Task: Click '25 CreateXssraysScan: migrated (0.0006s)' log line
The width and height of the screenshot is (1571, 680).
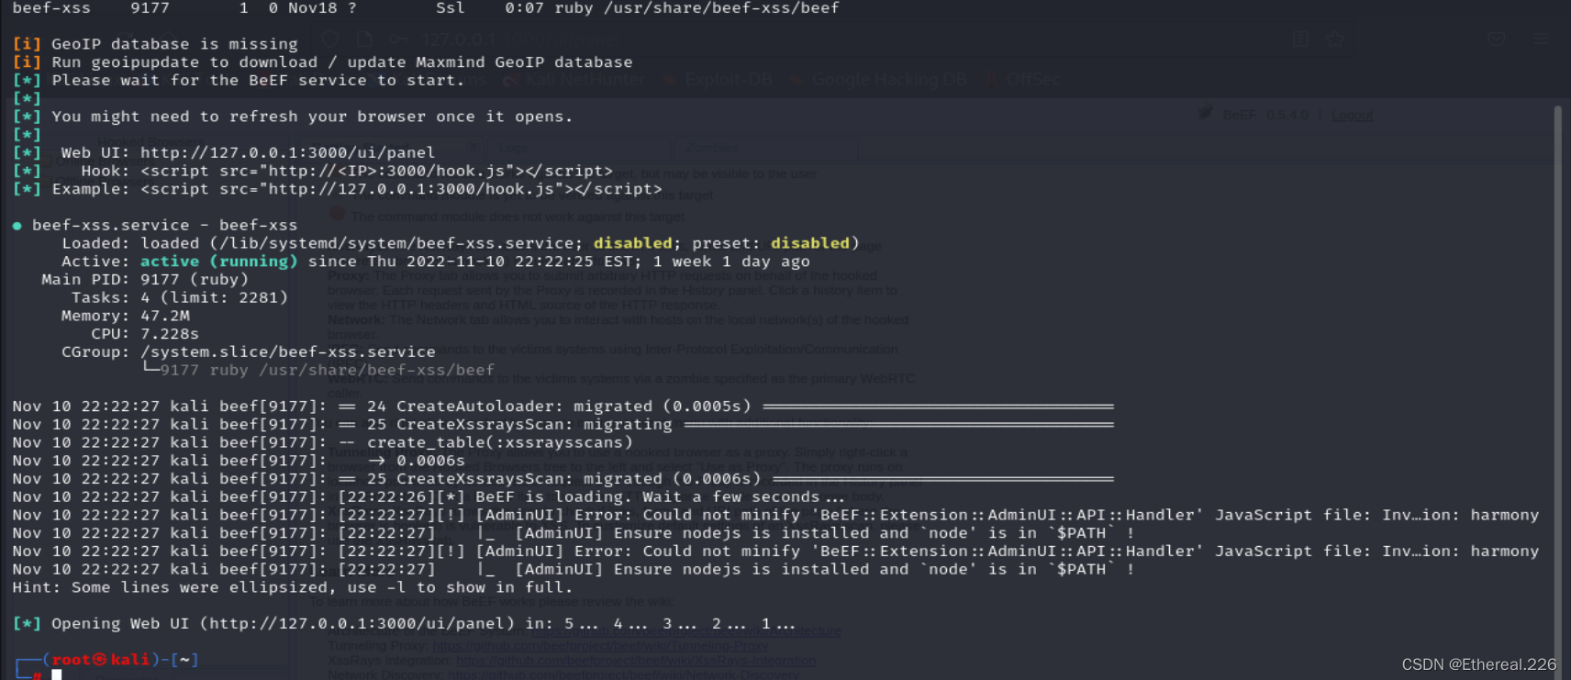Action: click(x=563, y=478)
